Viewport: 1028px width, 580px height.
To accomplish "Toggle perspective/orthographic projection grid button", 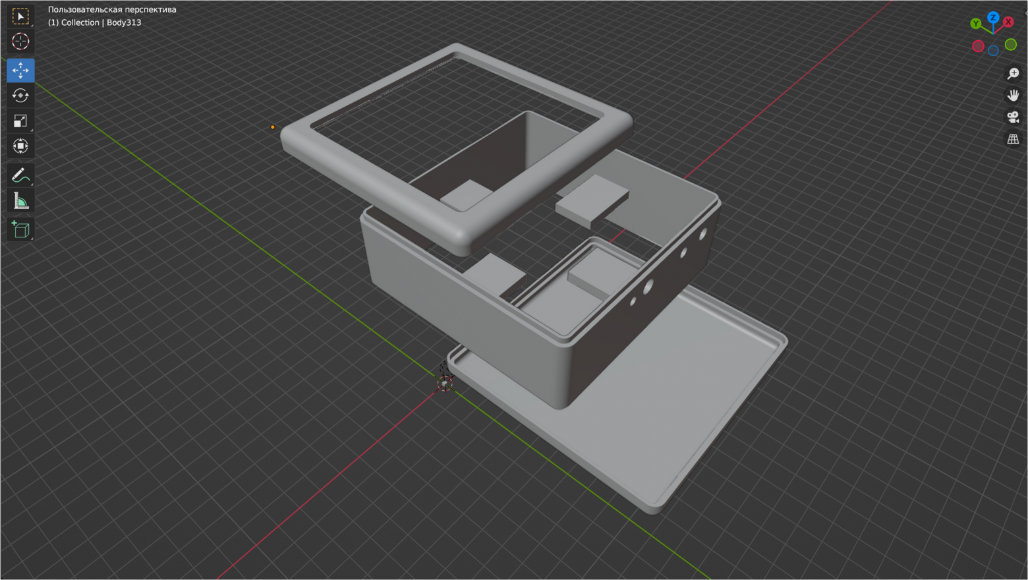I will [x=1013, y=139].
